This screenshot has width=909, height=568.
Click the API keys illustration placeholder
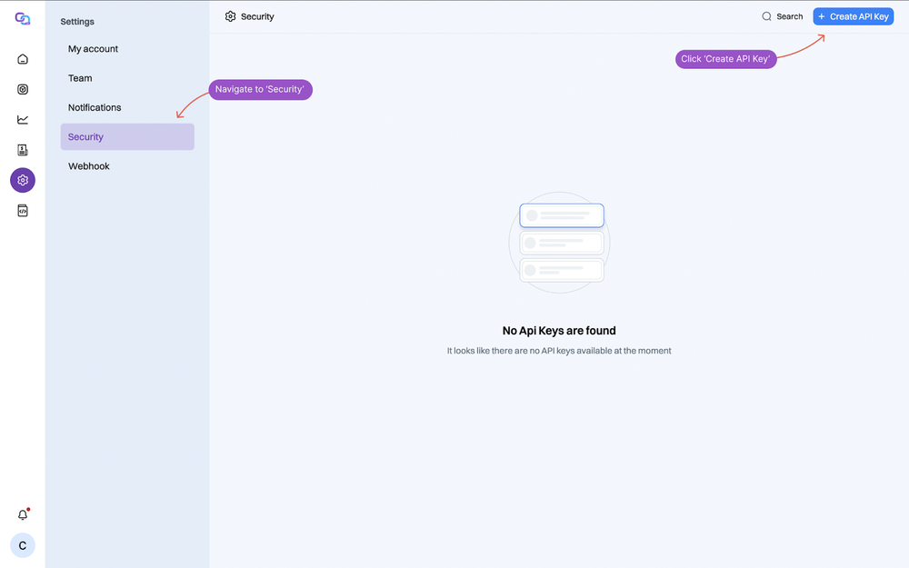click(x=560, y=242)
